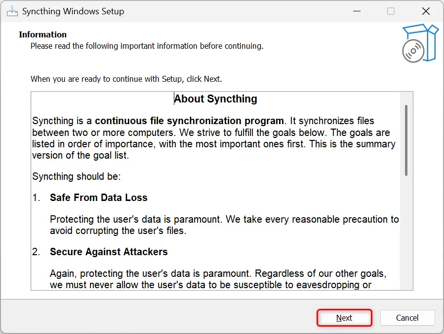Minimize the Syncthing setup window
The height and width of the screenshot is (334, 444).
357,11
